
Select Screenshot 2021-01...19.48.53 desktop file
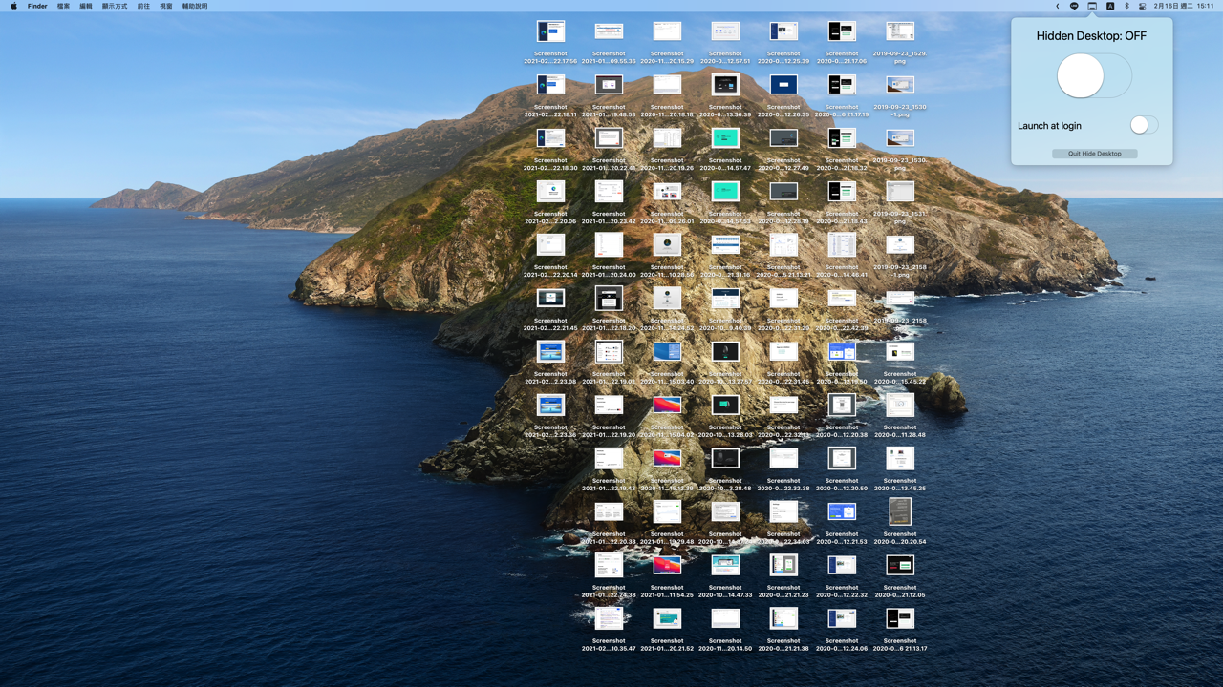pyautogui.click(x=609, y=96)
